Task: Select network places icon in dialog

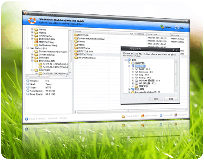Action: pos(133,89)
